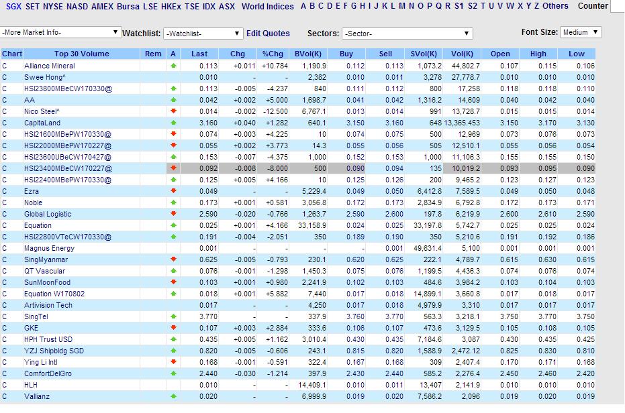Switch to the ASX exchange
625x413 pixels.
pyautogui.click(x=227, y=7)
